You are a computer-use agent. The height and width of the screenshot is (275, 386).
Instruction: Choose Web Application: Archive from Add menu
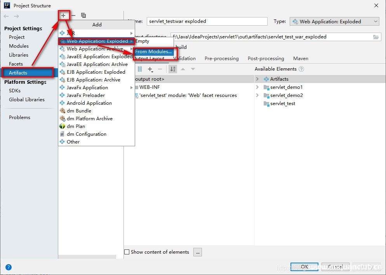(x=95, y=49)
